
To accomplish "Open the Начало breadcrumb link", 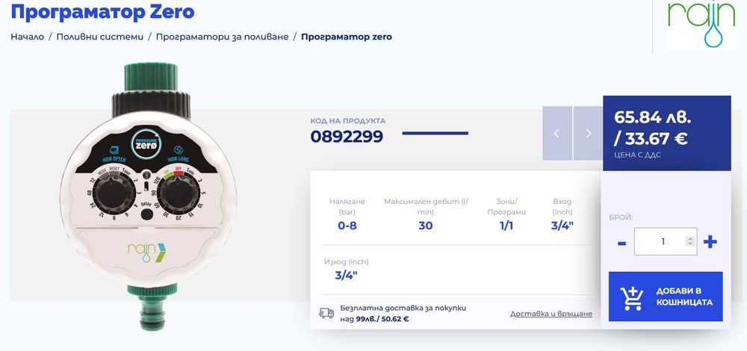I will (26, 37).
